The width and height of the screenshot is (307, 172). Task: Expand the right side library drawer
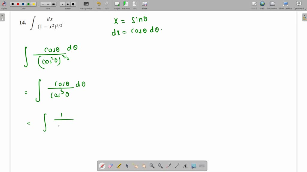305,17
